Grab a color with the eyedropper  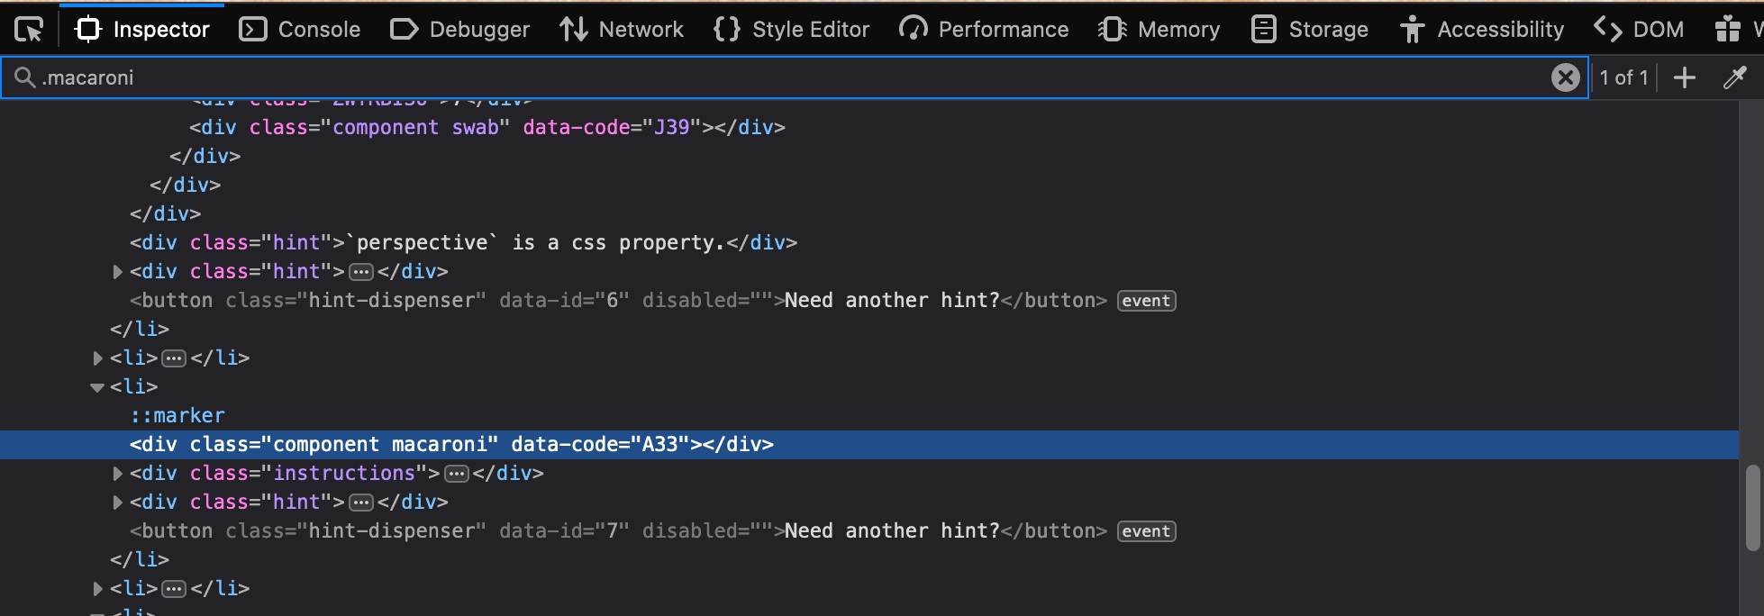click(x=1734, y=77)
